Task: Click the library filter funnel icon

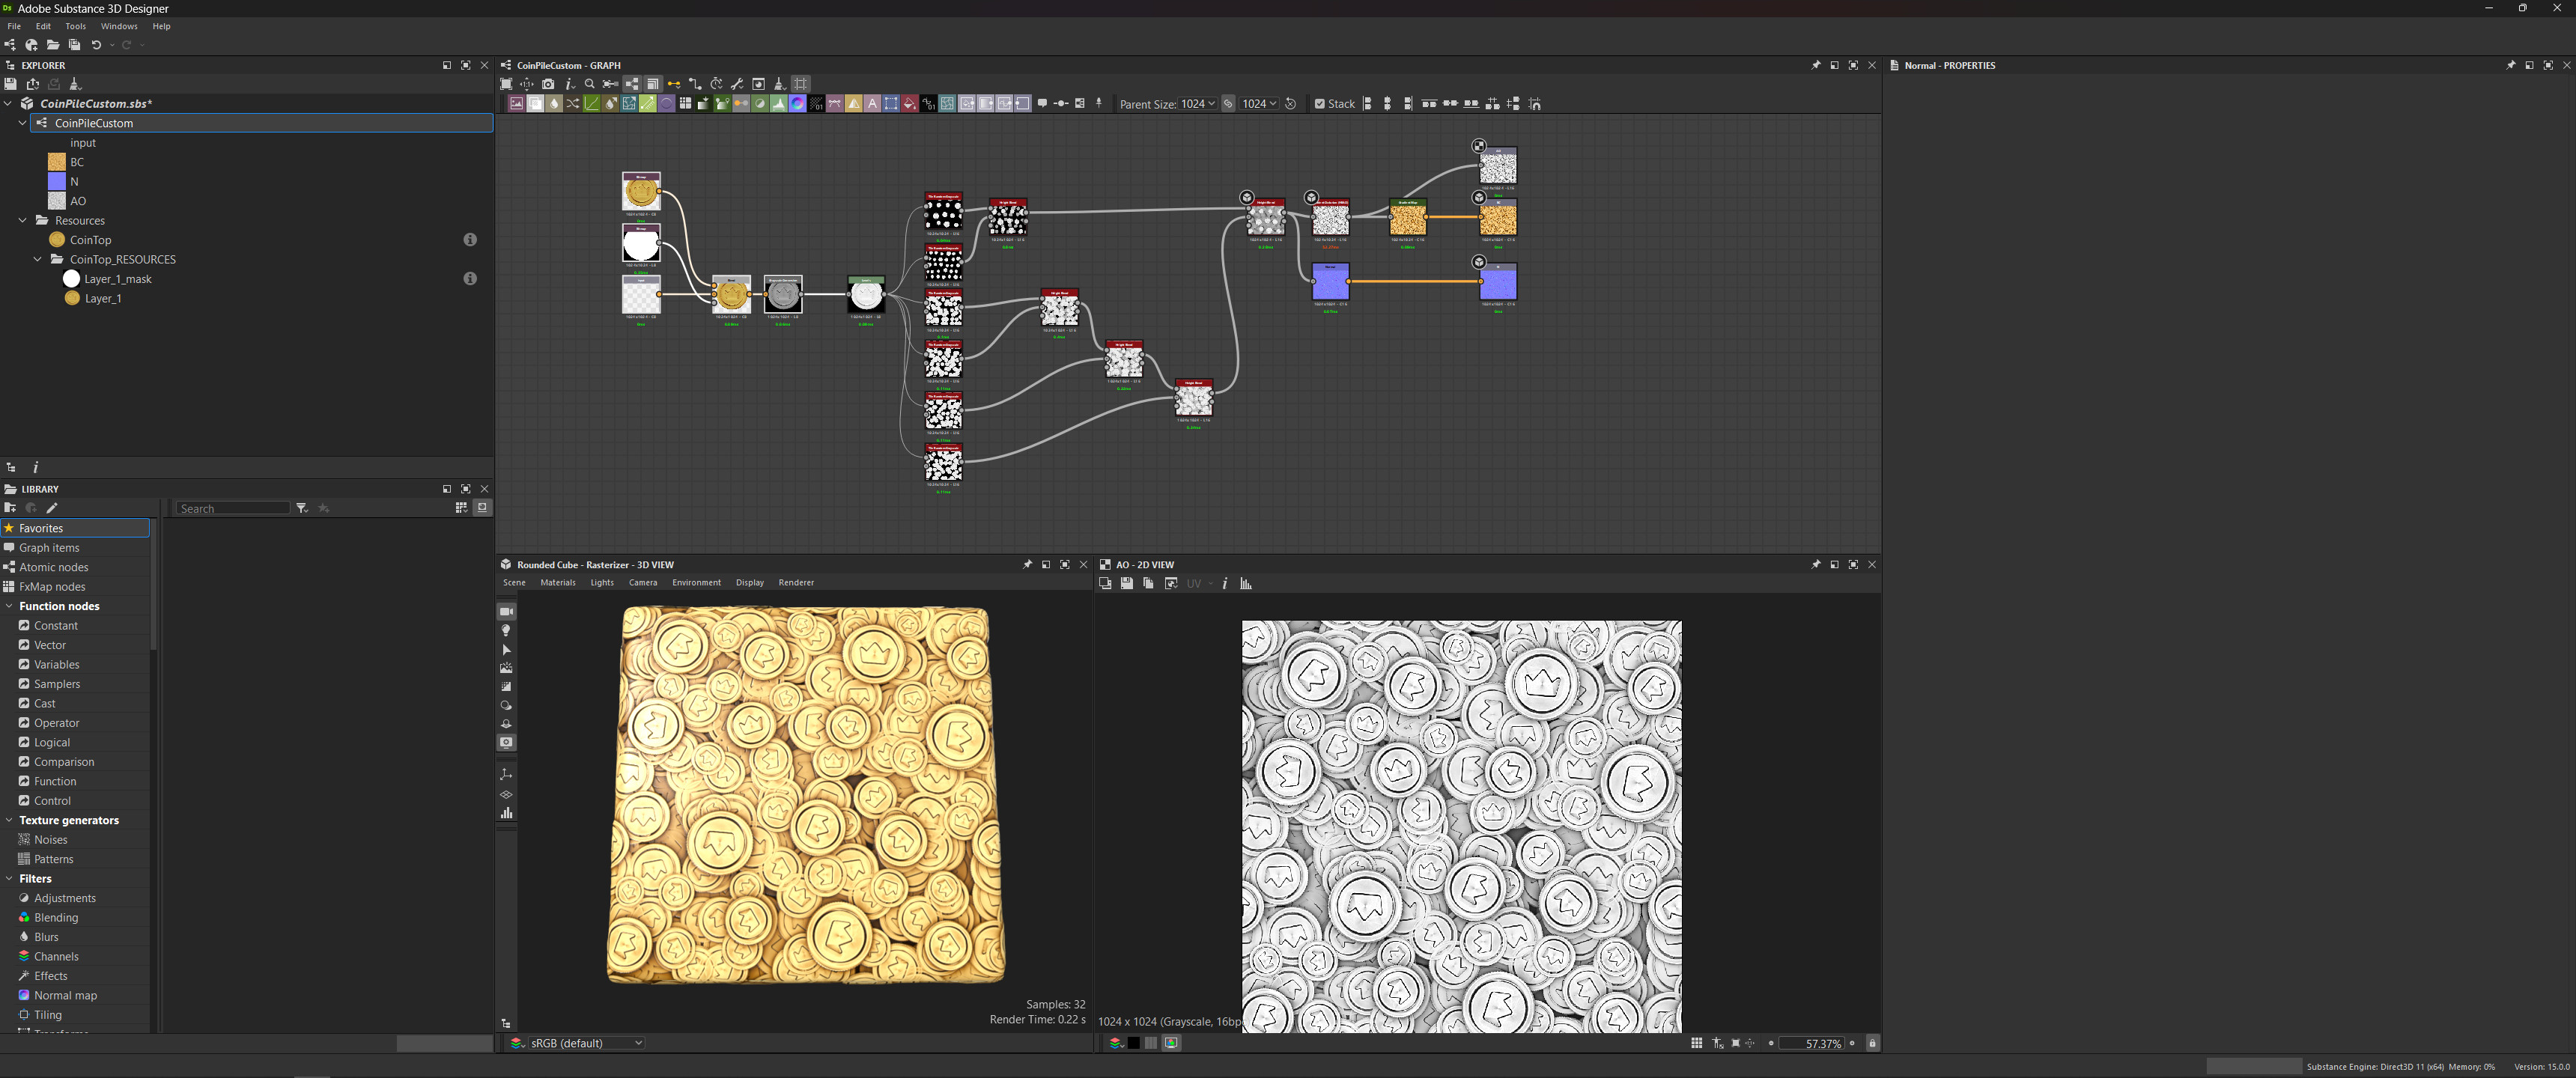Action: click(x=302, y=508)
